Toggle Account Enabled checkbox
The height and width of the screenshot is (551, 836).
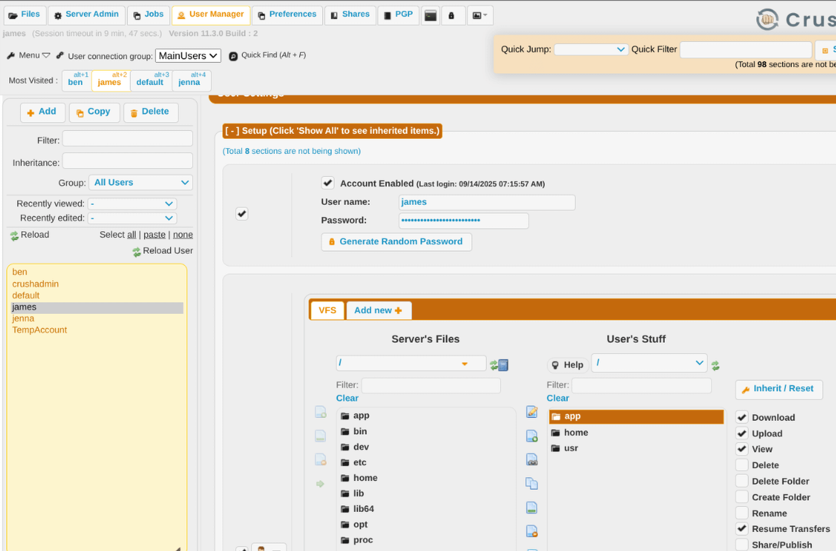click(x=327, y=183)
